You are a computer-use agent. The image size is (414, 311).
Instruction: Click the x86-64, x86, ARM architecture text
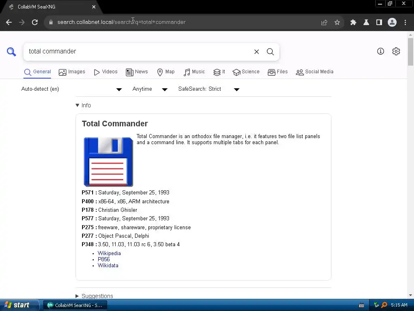click(133, 202)
